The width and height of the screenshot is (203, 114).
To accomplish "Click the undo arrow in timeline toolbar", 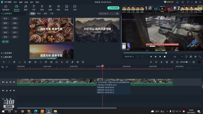I will pyautogui.click(x=4, y=62).
